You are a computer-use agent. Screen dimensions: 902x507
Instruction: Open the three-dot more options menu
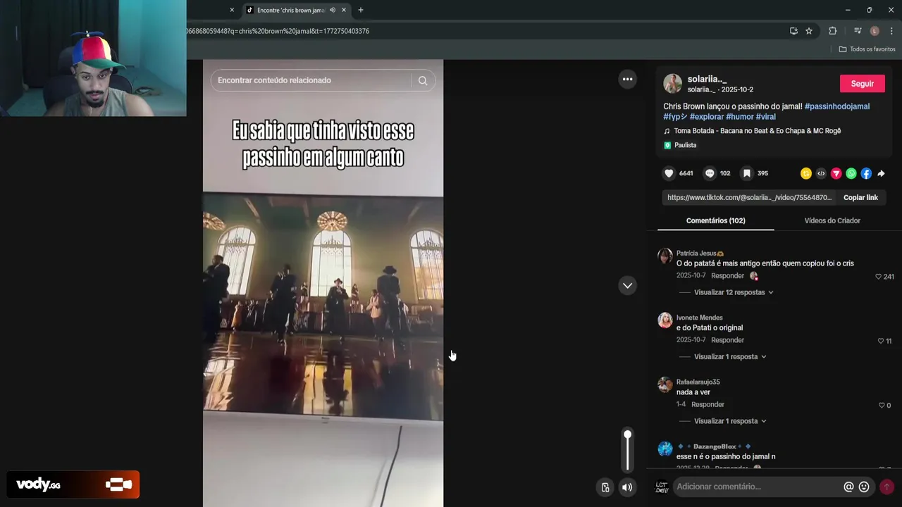(627, 79)
